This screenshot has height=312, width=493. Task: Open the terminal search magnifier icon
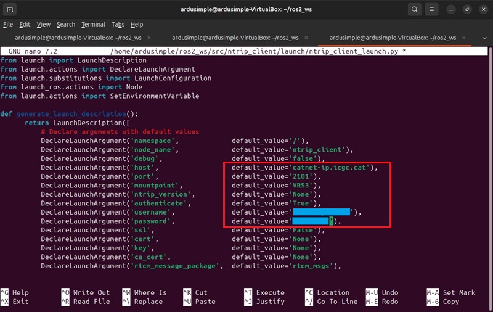click(x=415, y=9)
